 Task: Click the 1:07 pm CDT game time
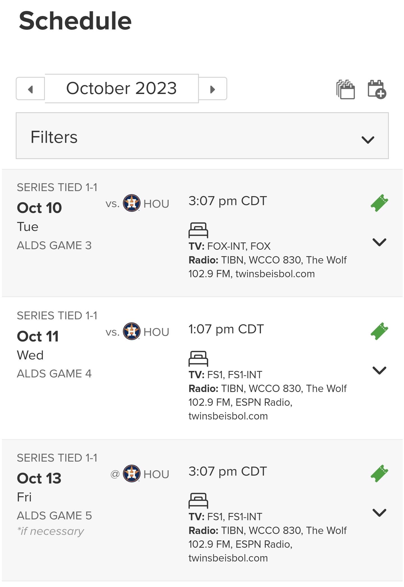226,329
